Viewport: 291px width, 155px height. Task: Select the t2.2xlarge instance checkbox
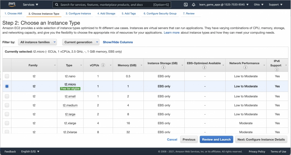[7, 132]
